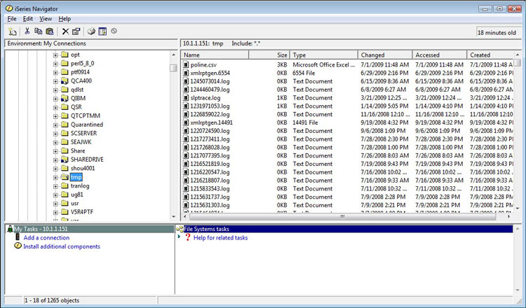Sort by the Type column header

tap(323, 55)
